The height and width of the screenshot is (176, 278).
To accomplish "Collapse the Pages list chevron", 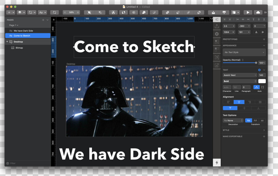I will click(x=48, y=20).
